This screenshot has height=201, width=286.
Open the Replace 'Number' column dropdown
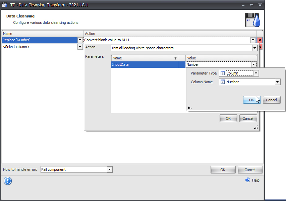80,40
